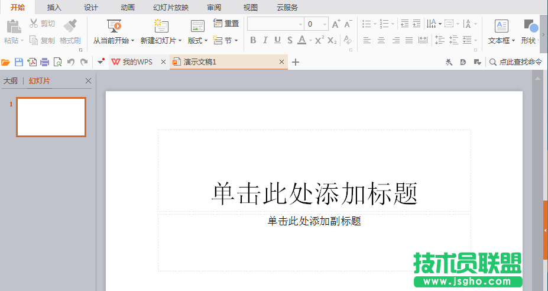This screenshot has width=548, height=291.
Task: Expand the Text Box dropdown arrow
Action: (x=513, y=41)
